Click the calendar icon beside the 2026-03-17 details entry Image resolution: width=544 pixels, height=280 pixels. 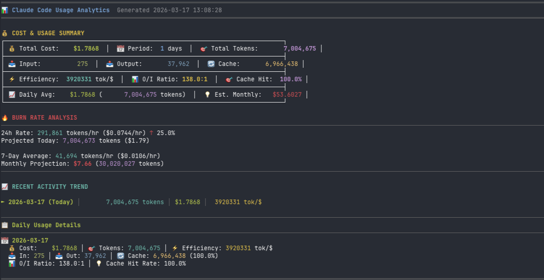pos(5,241)
